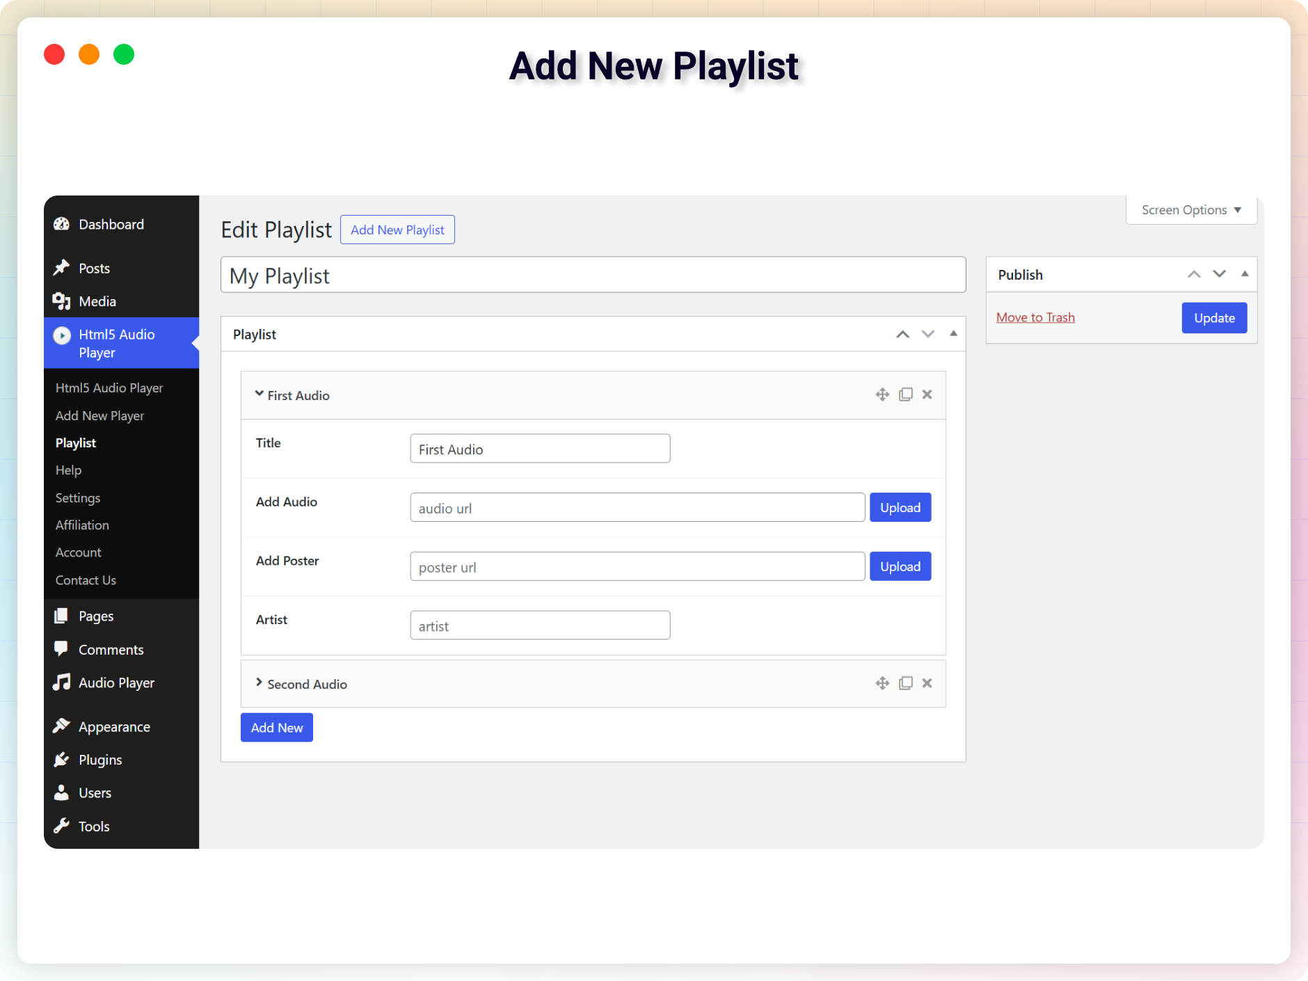
Task: Delete the Second Audio item
Action: pyautogui.click(x=927, y=683)
